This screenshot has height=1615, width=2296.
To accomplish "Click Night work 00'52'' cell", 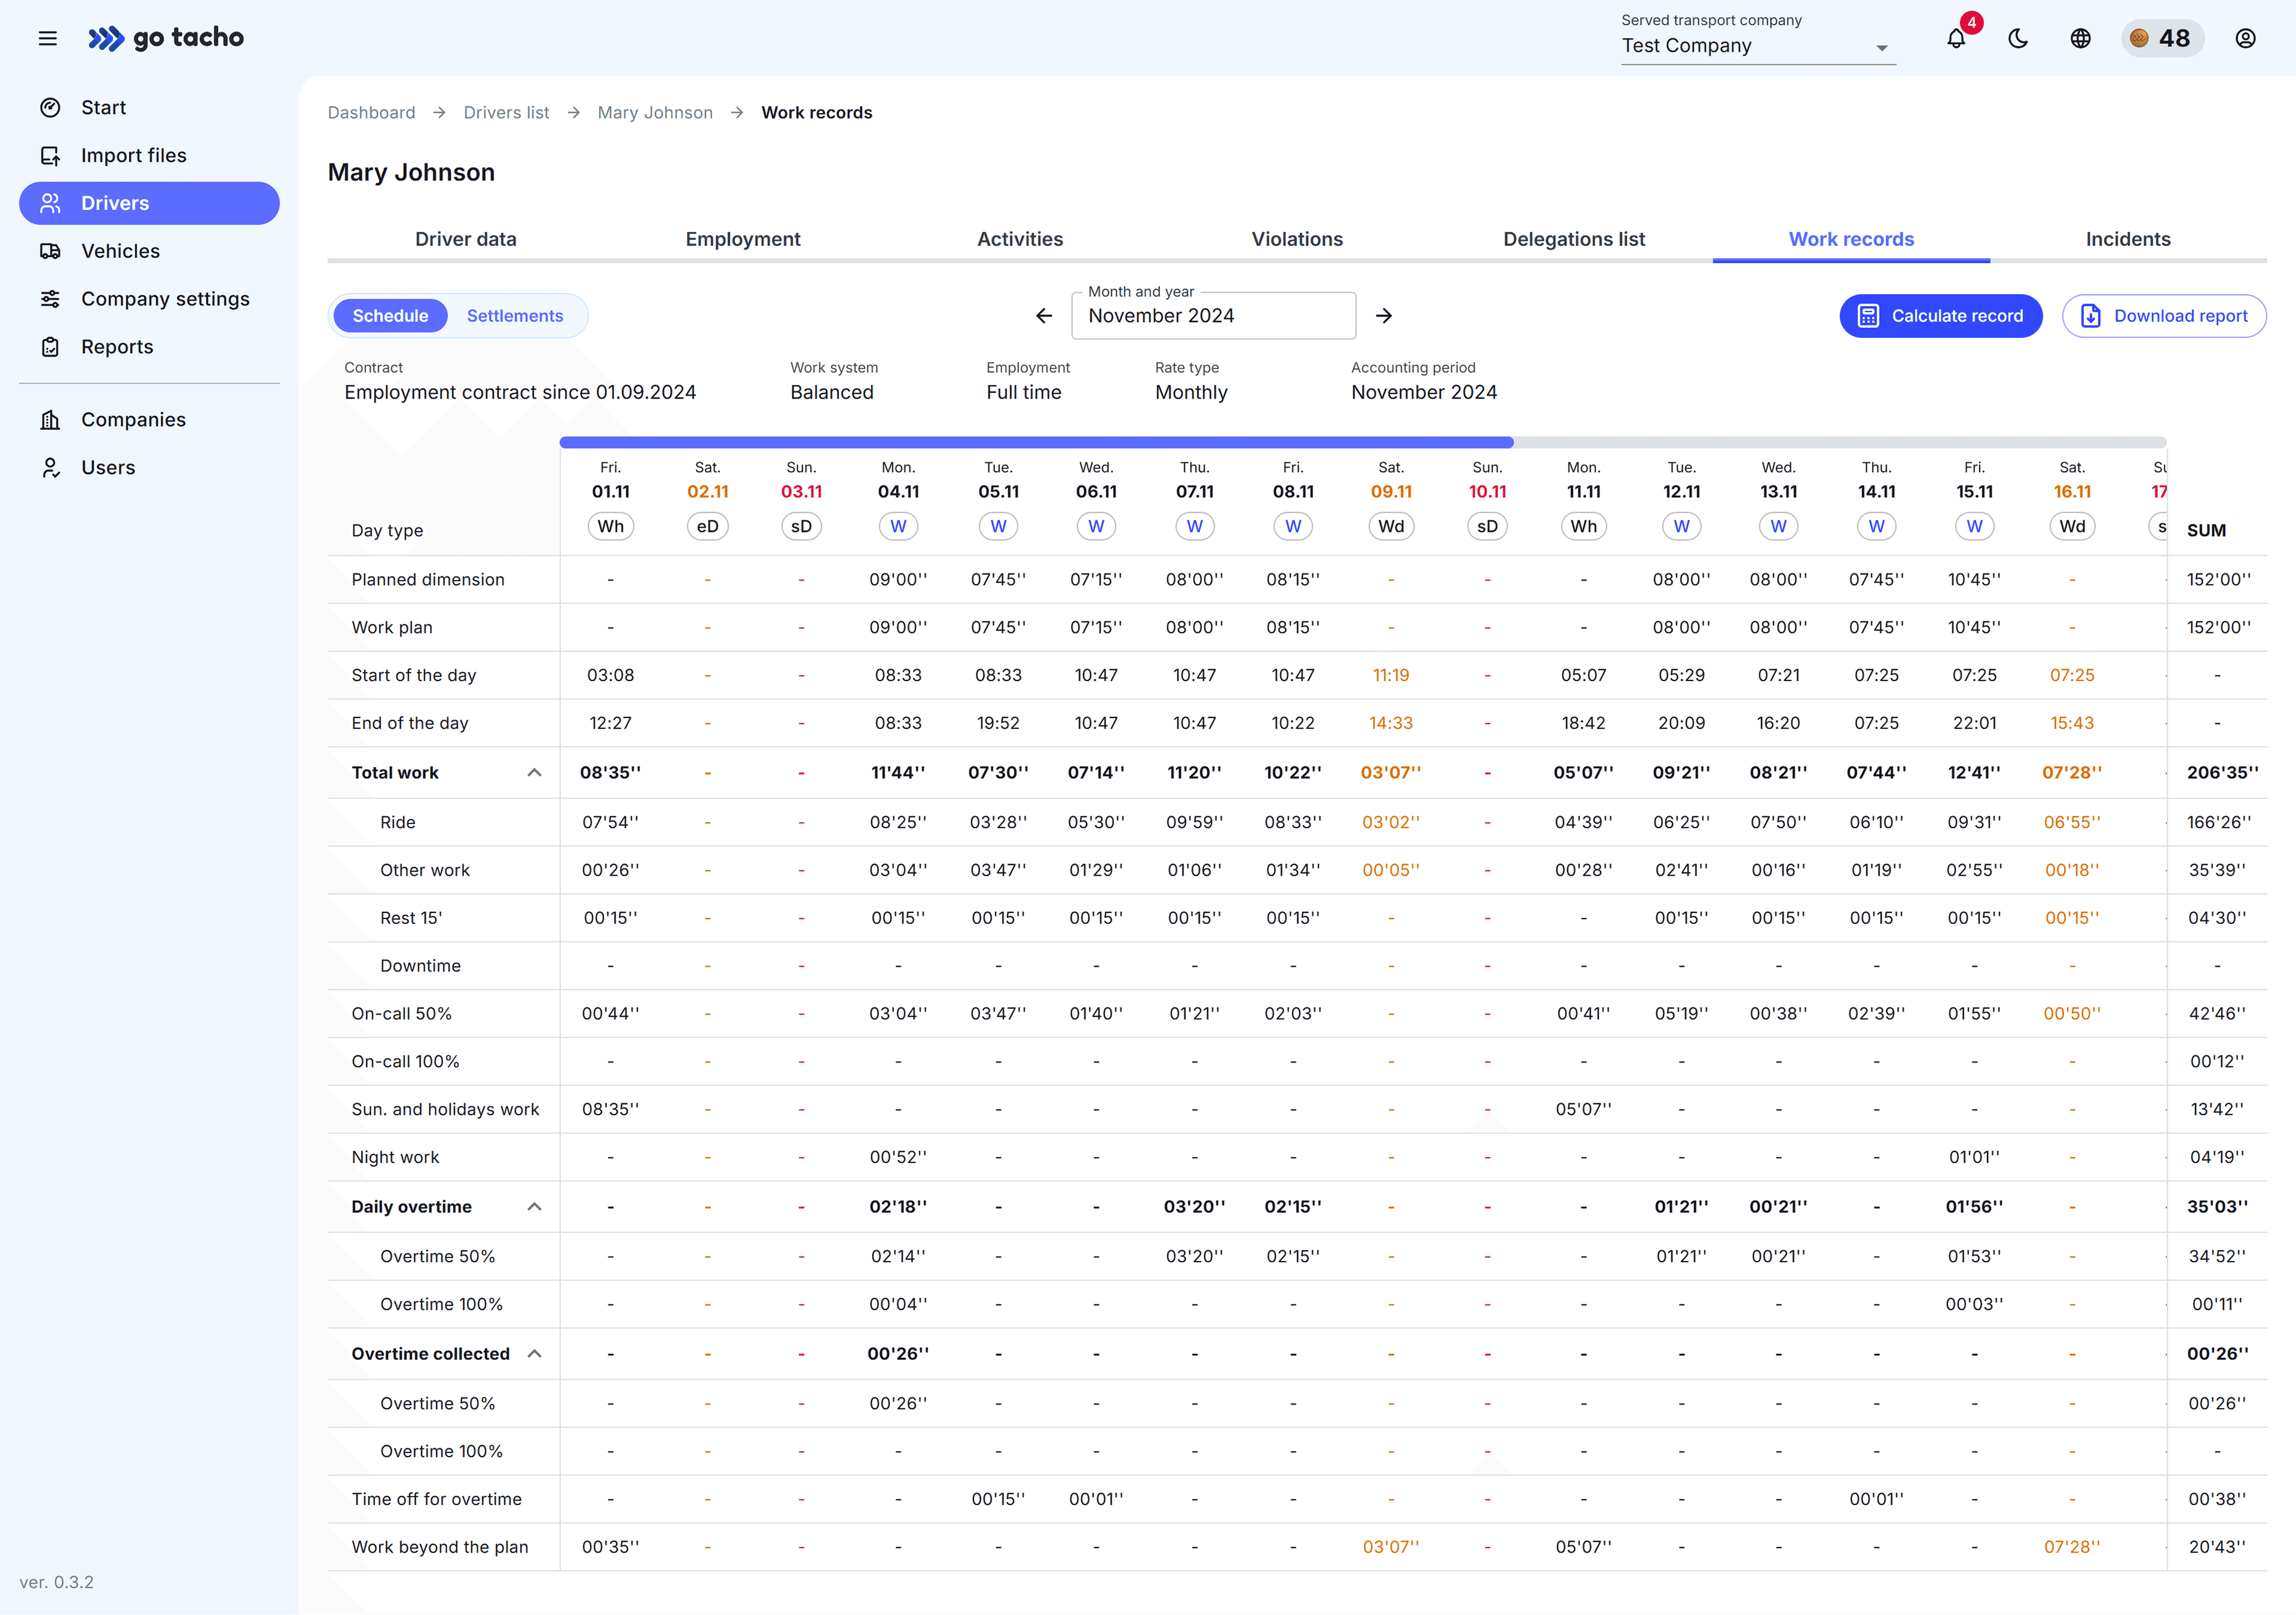I will click(x=898, y=1158).
